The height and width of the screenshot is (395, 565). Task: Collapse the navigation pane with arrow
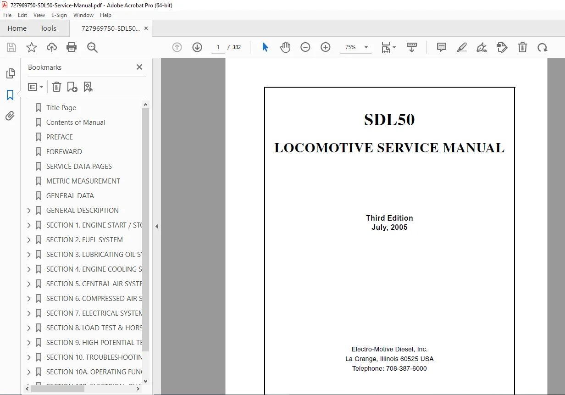pos(157,226)
